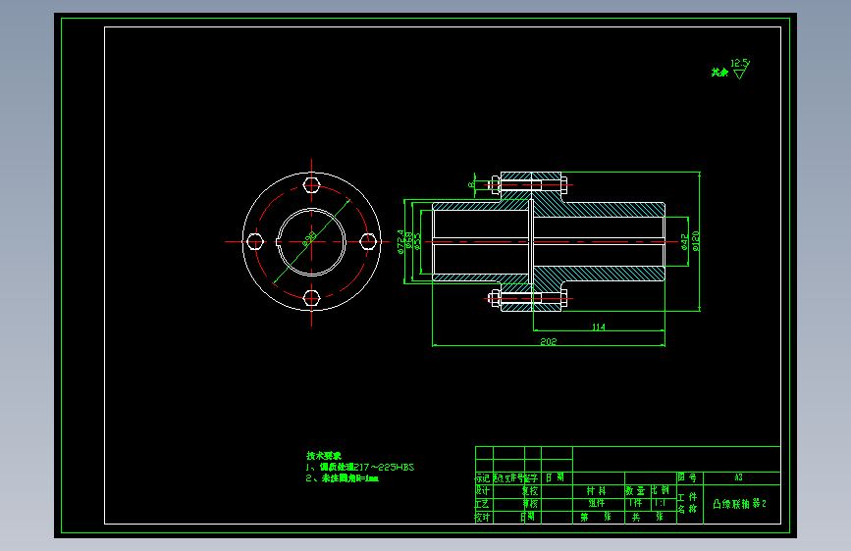Image resolution: width=851 pixels, height=551 pixels.
Task: Select the 组件 material value cell
Action: point(598,504)
